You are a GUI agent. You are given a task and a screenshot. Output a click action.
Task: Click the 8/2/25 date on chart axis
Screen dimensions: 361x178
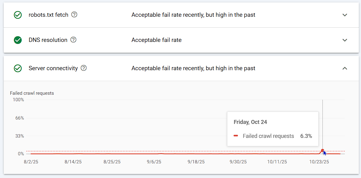coord(30,162)
